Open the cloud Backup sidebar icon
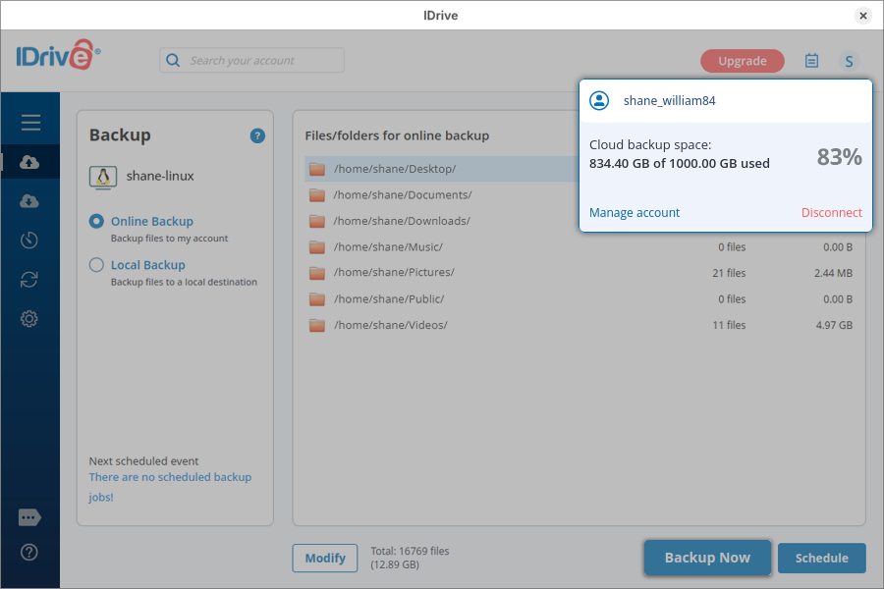Viewport: 884px width, 589px height. [29, 162]
